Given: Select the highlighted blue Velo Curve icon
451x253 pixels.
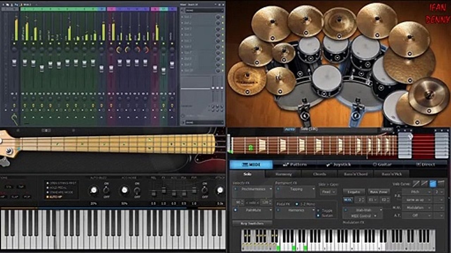Looking at the screenshot, I should (x=433, y=183).
